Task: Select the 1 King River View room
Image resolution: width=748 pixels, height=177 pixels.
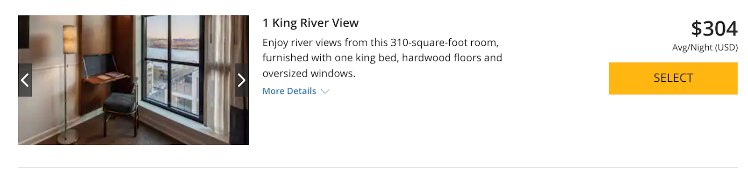Action: click(x=673, y=78)
